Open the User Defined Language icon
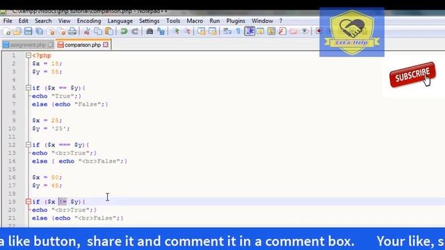Image resolution: width=445 pixels, height=250 pixels. (x=260, y=31)
